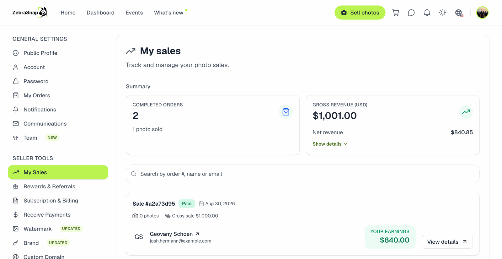
Task: Open the user avatar menu
Action: (x=482, y=13)
